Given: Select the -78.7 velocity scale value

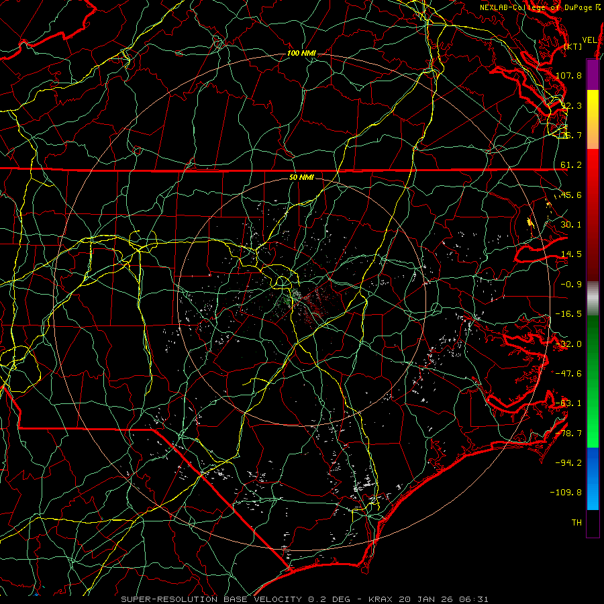Looking at the screenshot, I should (568, 434).
